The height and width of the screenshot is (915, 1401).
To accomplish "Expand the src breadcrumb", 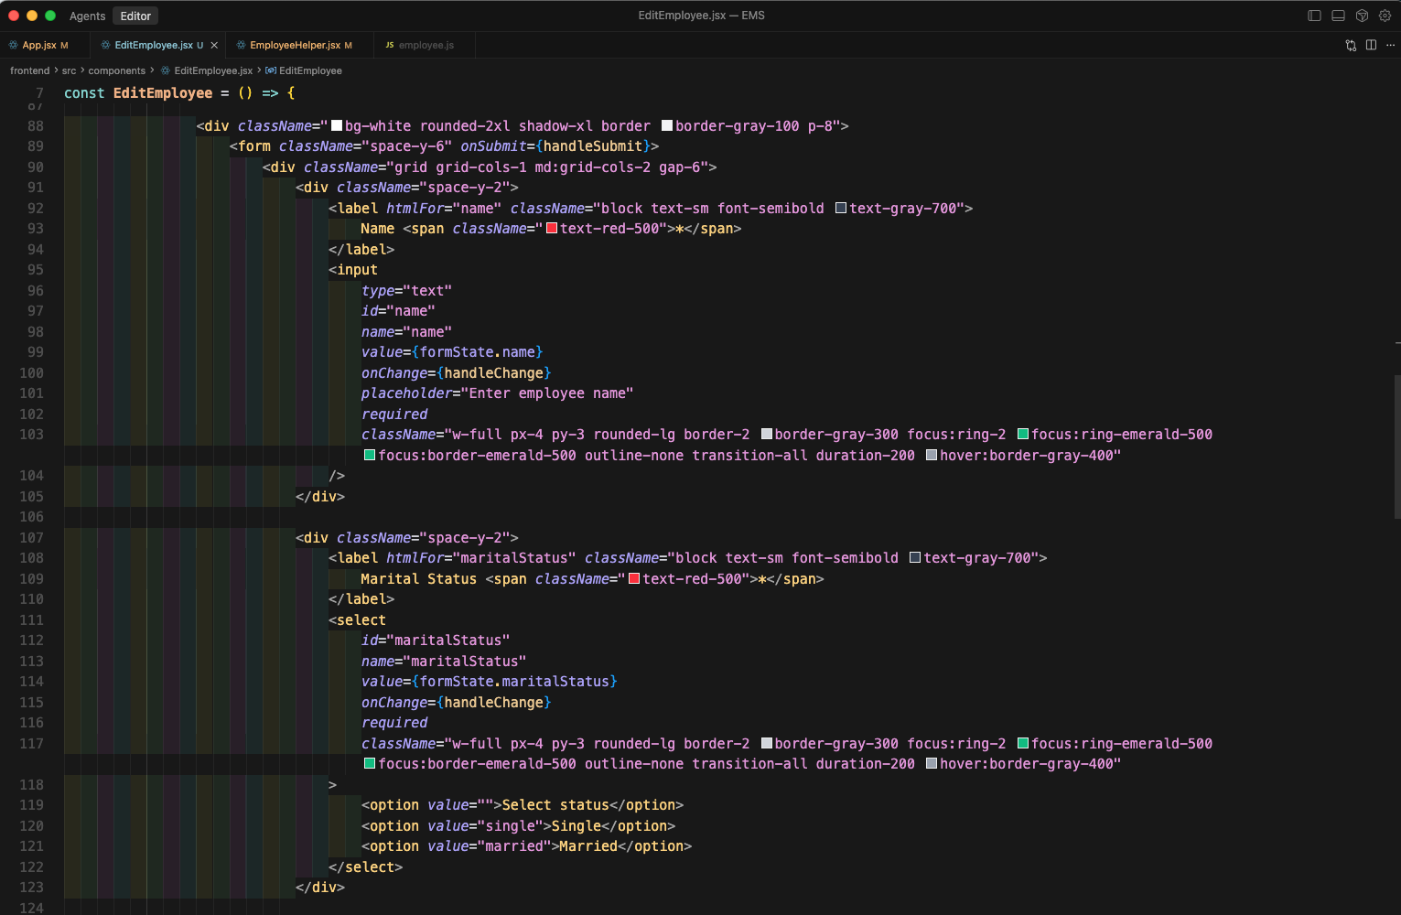I will [69, 70].
